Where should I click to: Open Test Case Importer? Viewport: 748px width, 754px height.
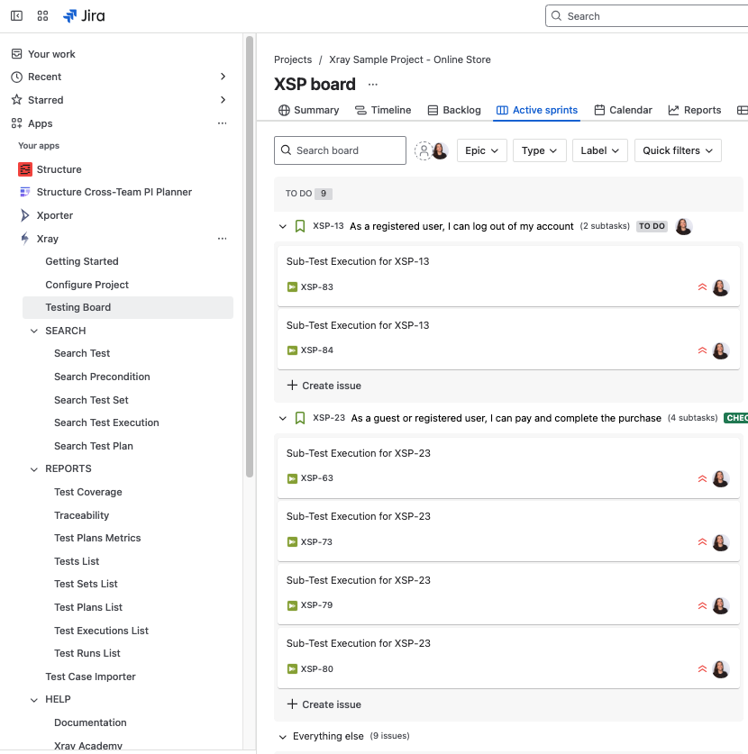(x=90, y=677)
